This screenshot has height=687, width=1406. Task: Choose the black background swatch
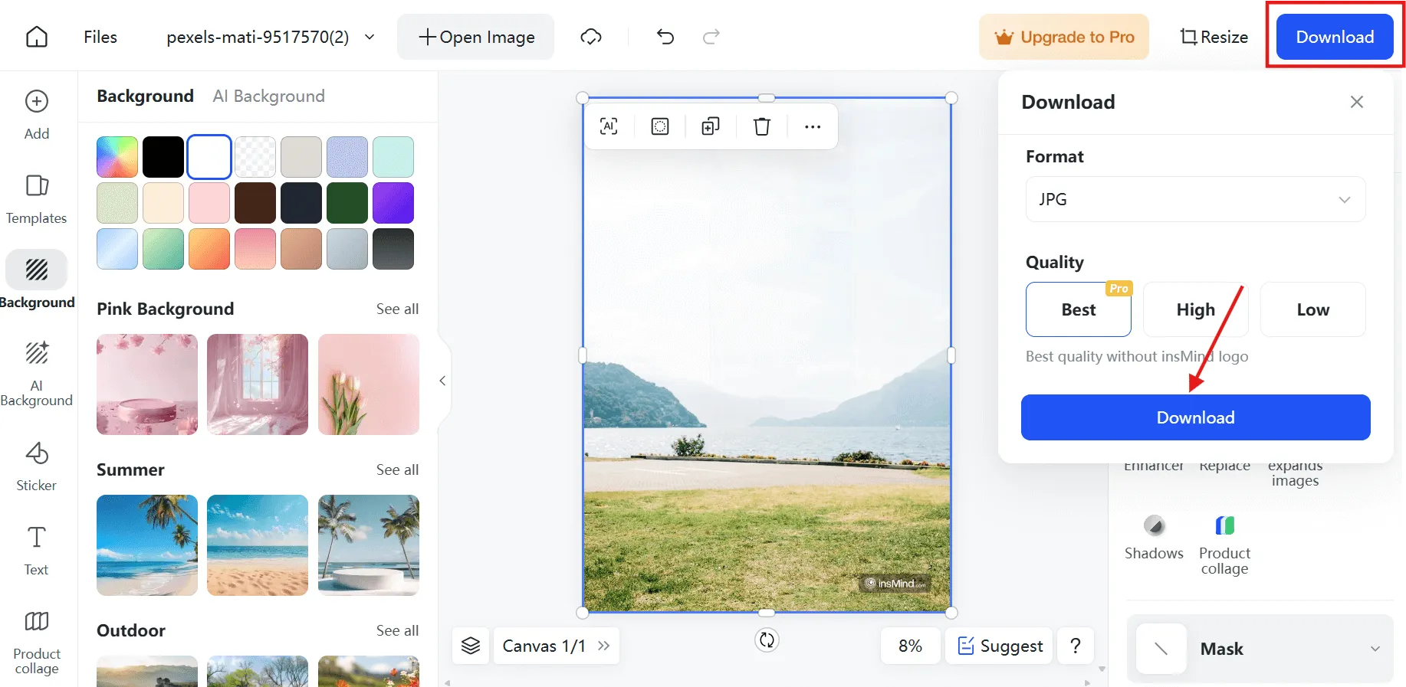point(163,157)
